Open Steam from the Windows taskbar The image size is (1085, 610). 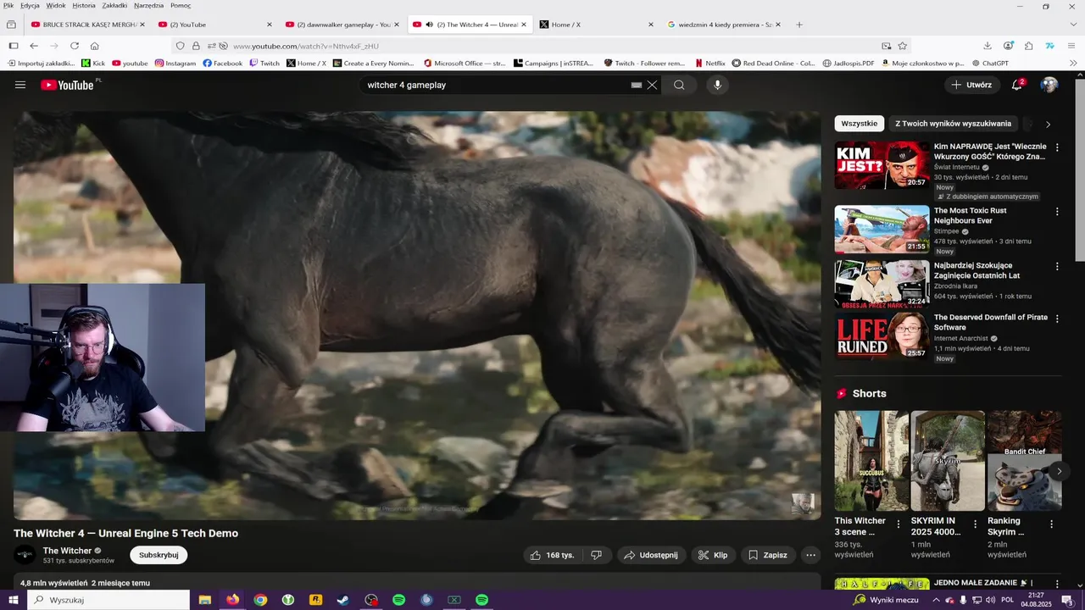coord(343,600)
